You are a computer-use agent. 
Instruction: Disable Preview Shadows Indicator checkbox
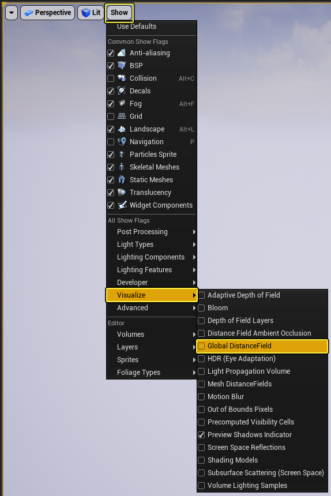coord(201,435)
